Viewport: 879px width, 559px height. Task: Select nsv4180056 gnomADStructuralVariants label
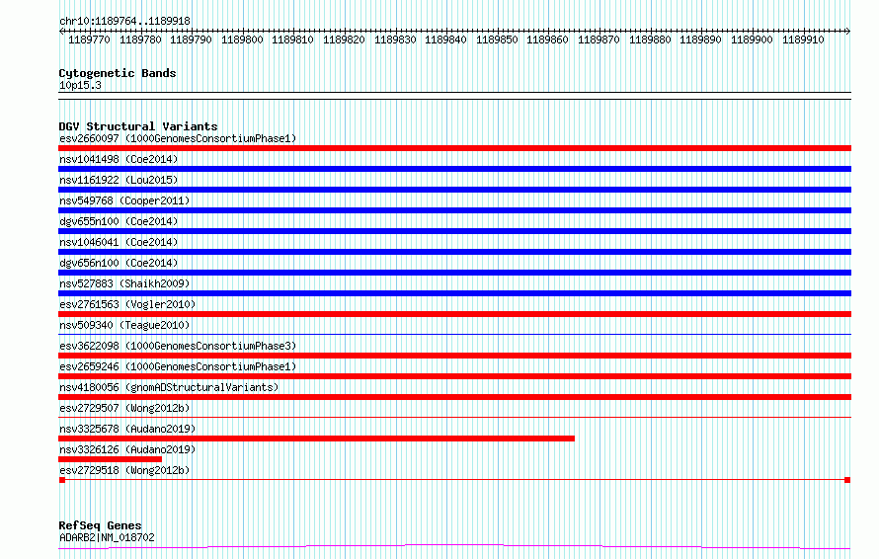pos(169,387)
